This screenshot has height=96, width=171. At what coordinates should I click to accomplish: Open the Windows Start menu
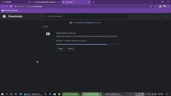pyautogui.click(x=2, y=94)
